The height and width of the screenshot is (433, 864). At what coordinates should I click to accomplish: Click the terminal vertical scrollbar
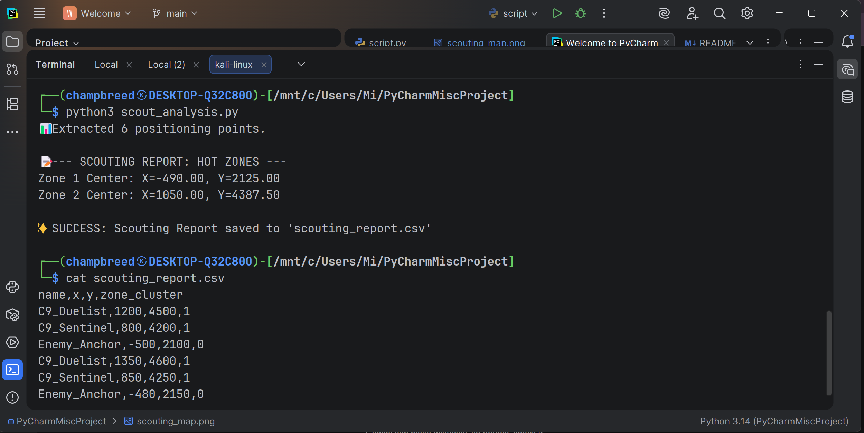[829, 352]
